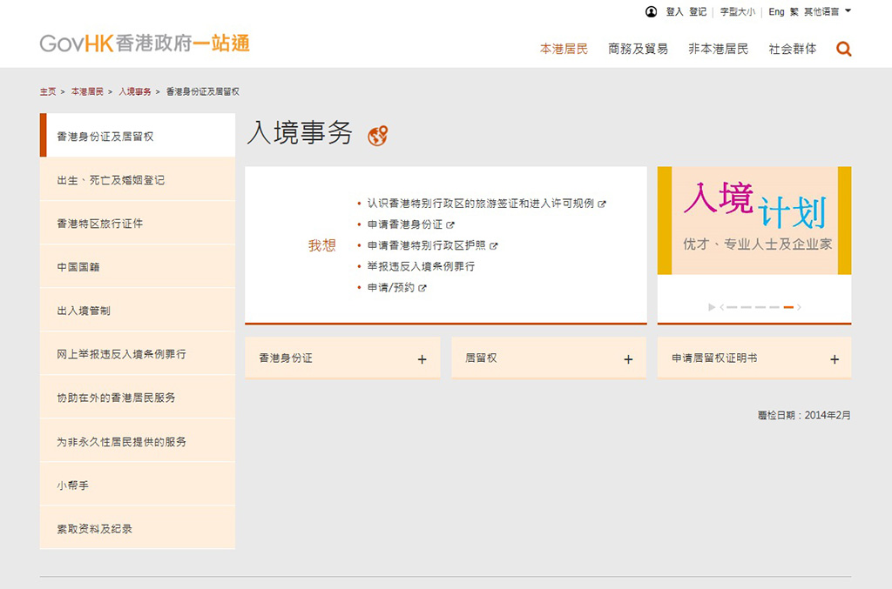Click external link icon after 申请/预约
Viewport: 892px width, 589px height.
click(422, 288)
